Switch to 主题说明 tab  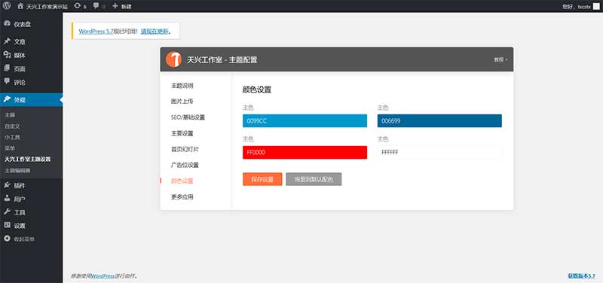182,85
